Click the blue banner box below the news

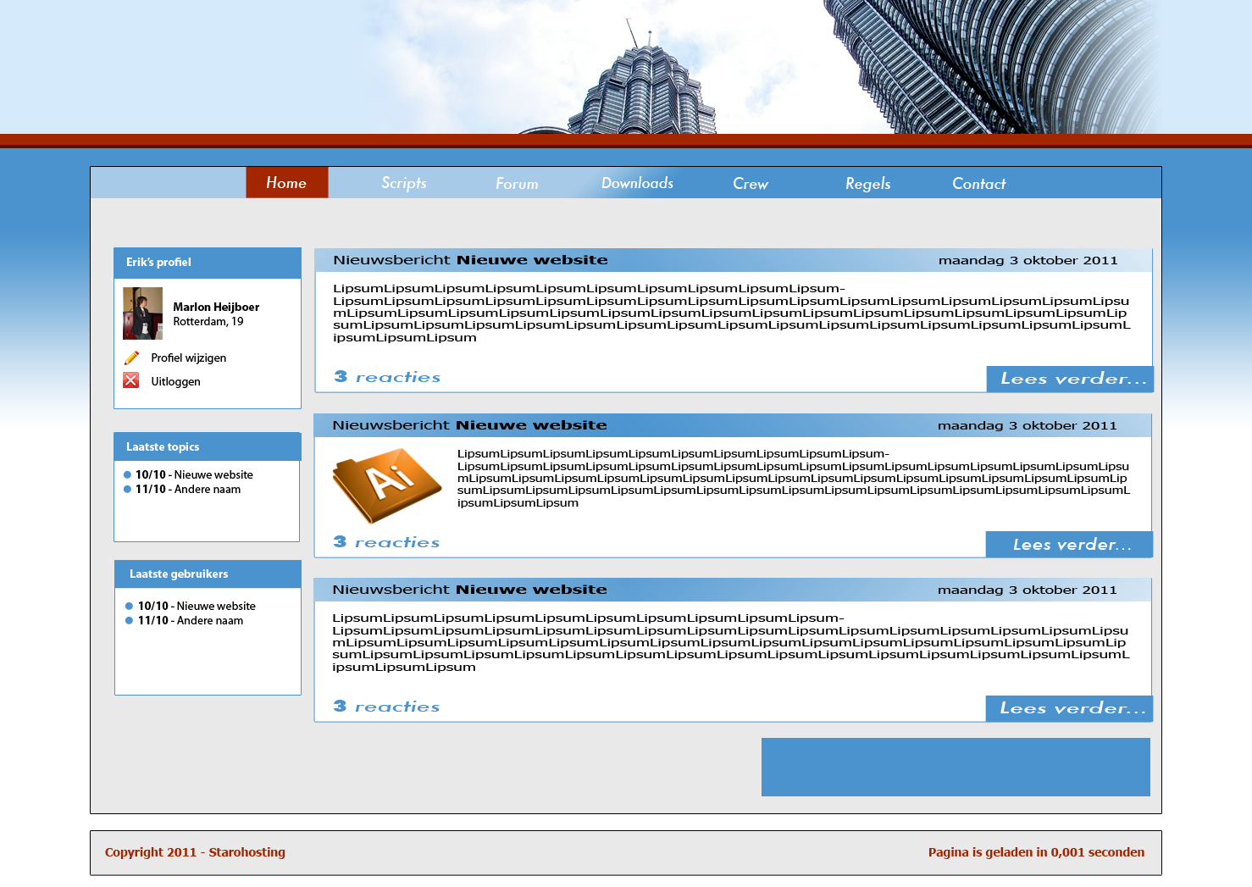pyautogui.click(x=956, y=767)
